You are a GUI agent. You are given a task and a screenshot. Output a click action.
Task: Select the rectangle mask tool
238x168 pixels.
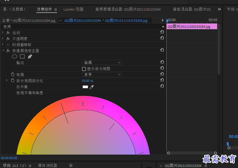coord(22,56)
